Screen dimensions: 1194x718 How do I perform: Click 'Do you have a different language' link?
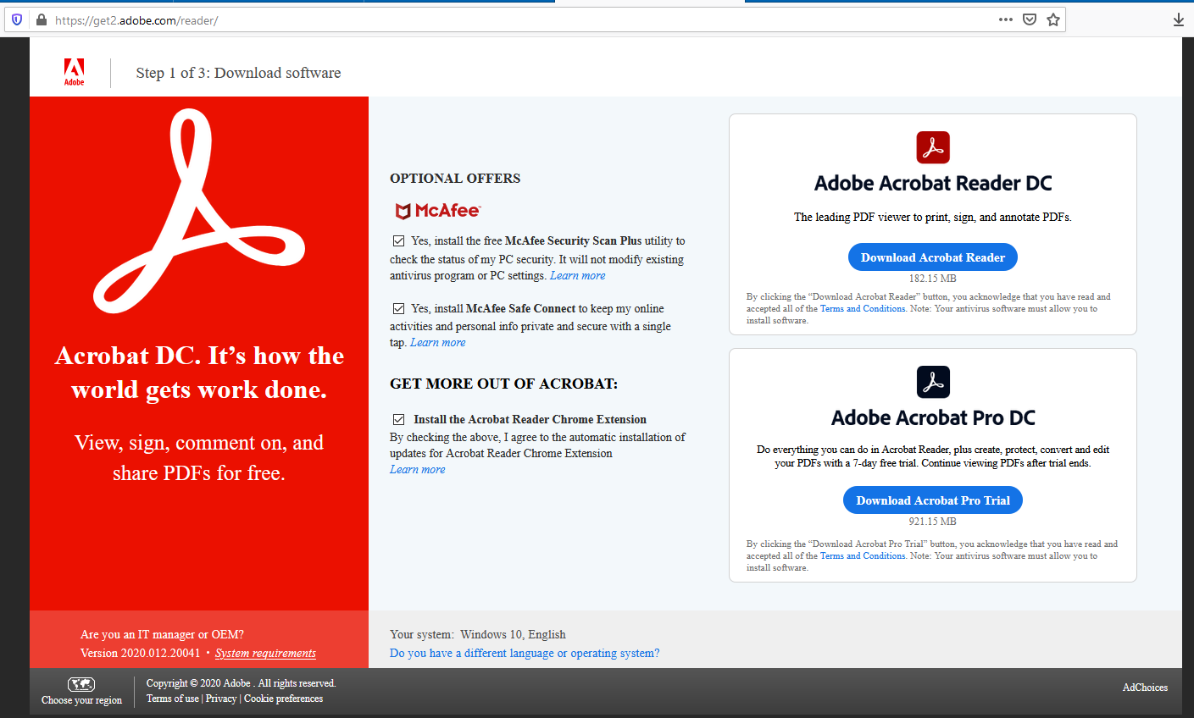coord(524,653)
